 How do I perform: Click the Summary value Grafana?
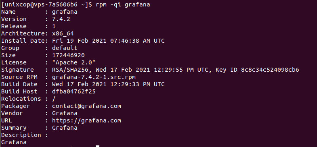(65, 128)
